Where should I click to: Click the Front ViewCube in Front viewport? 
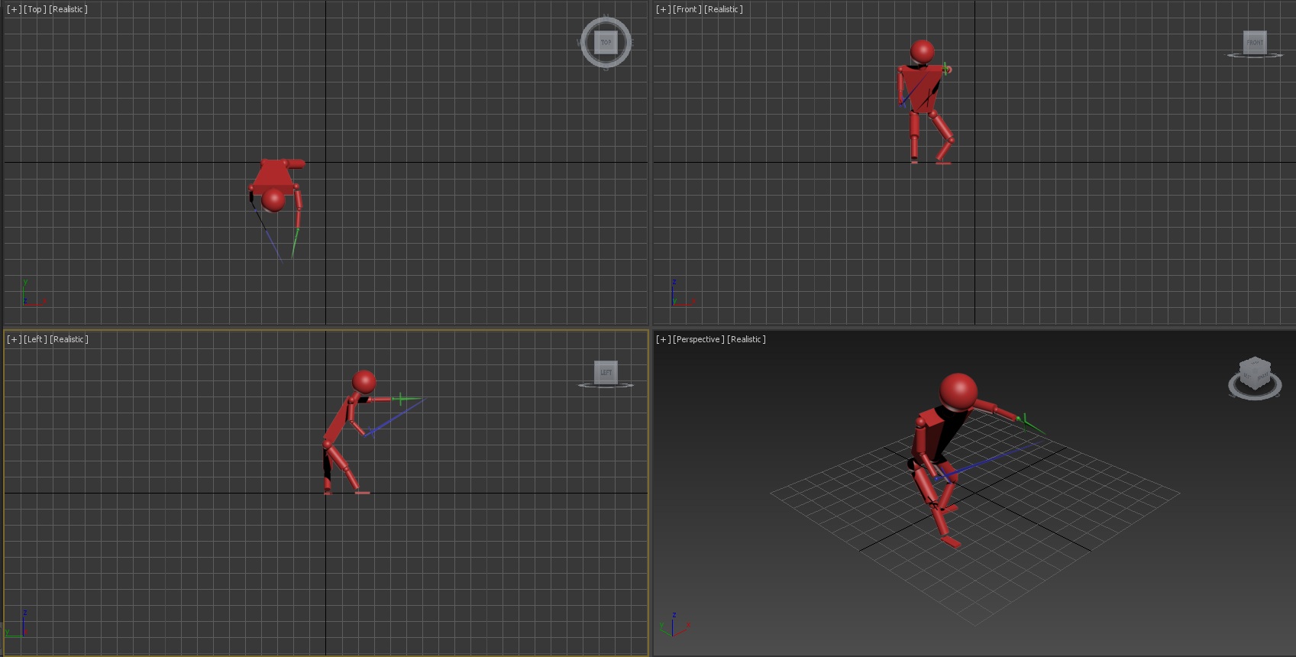1254,43
